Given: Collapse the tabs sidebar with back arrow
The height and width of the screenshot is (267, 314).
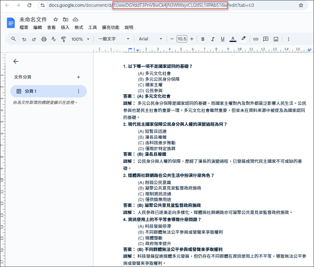Looking at the screenshot, I should point(16,61).
